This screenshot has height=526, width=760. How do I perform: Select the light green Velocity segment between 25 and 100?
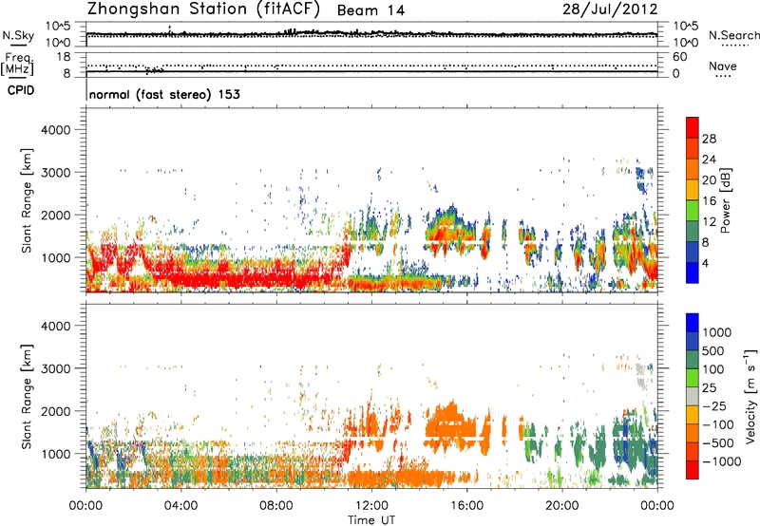pos(693,378)
